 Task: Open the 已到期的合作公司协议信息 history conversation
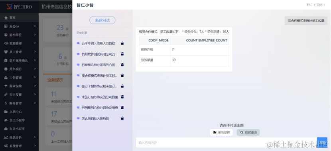click(x=100, y=108)
